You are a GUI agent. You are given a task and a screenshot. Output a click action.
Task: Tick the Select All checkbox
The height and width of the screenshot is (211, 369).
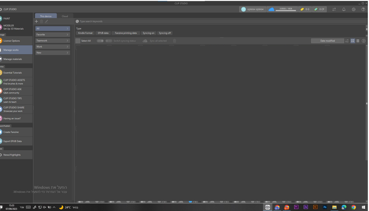[x=78, y=41]
